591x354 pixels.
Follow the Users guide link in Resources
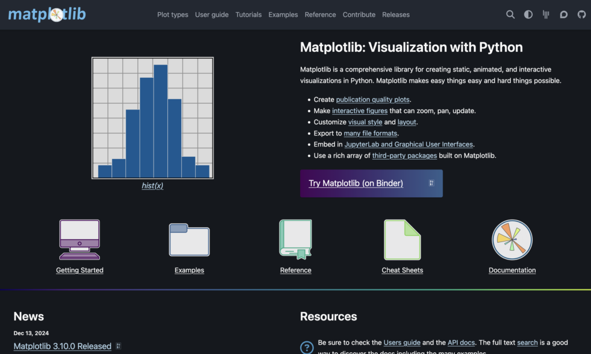[402, 342]
